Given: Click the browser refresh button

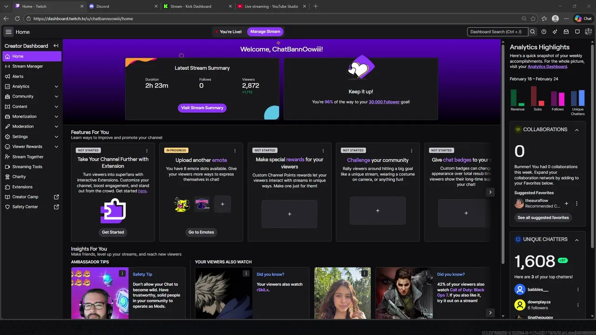Looking at the screenshot, I should [x=17, y=19].
